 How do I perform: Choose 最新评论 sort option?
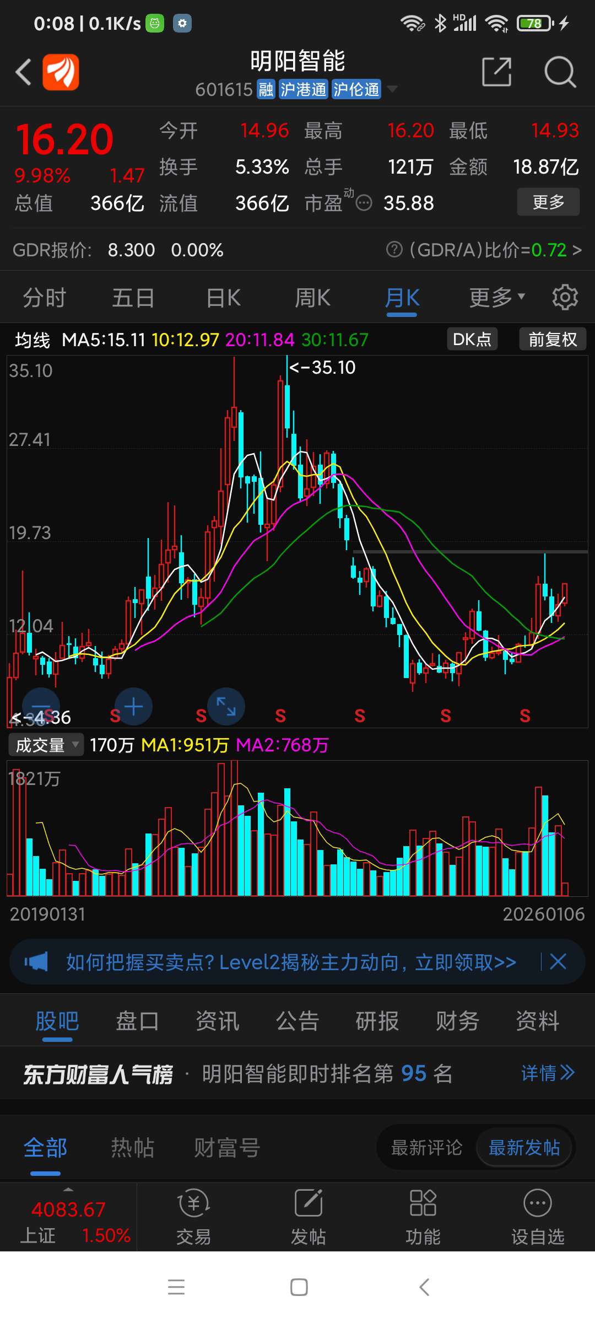426,1148
